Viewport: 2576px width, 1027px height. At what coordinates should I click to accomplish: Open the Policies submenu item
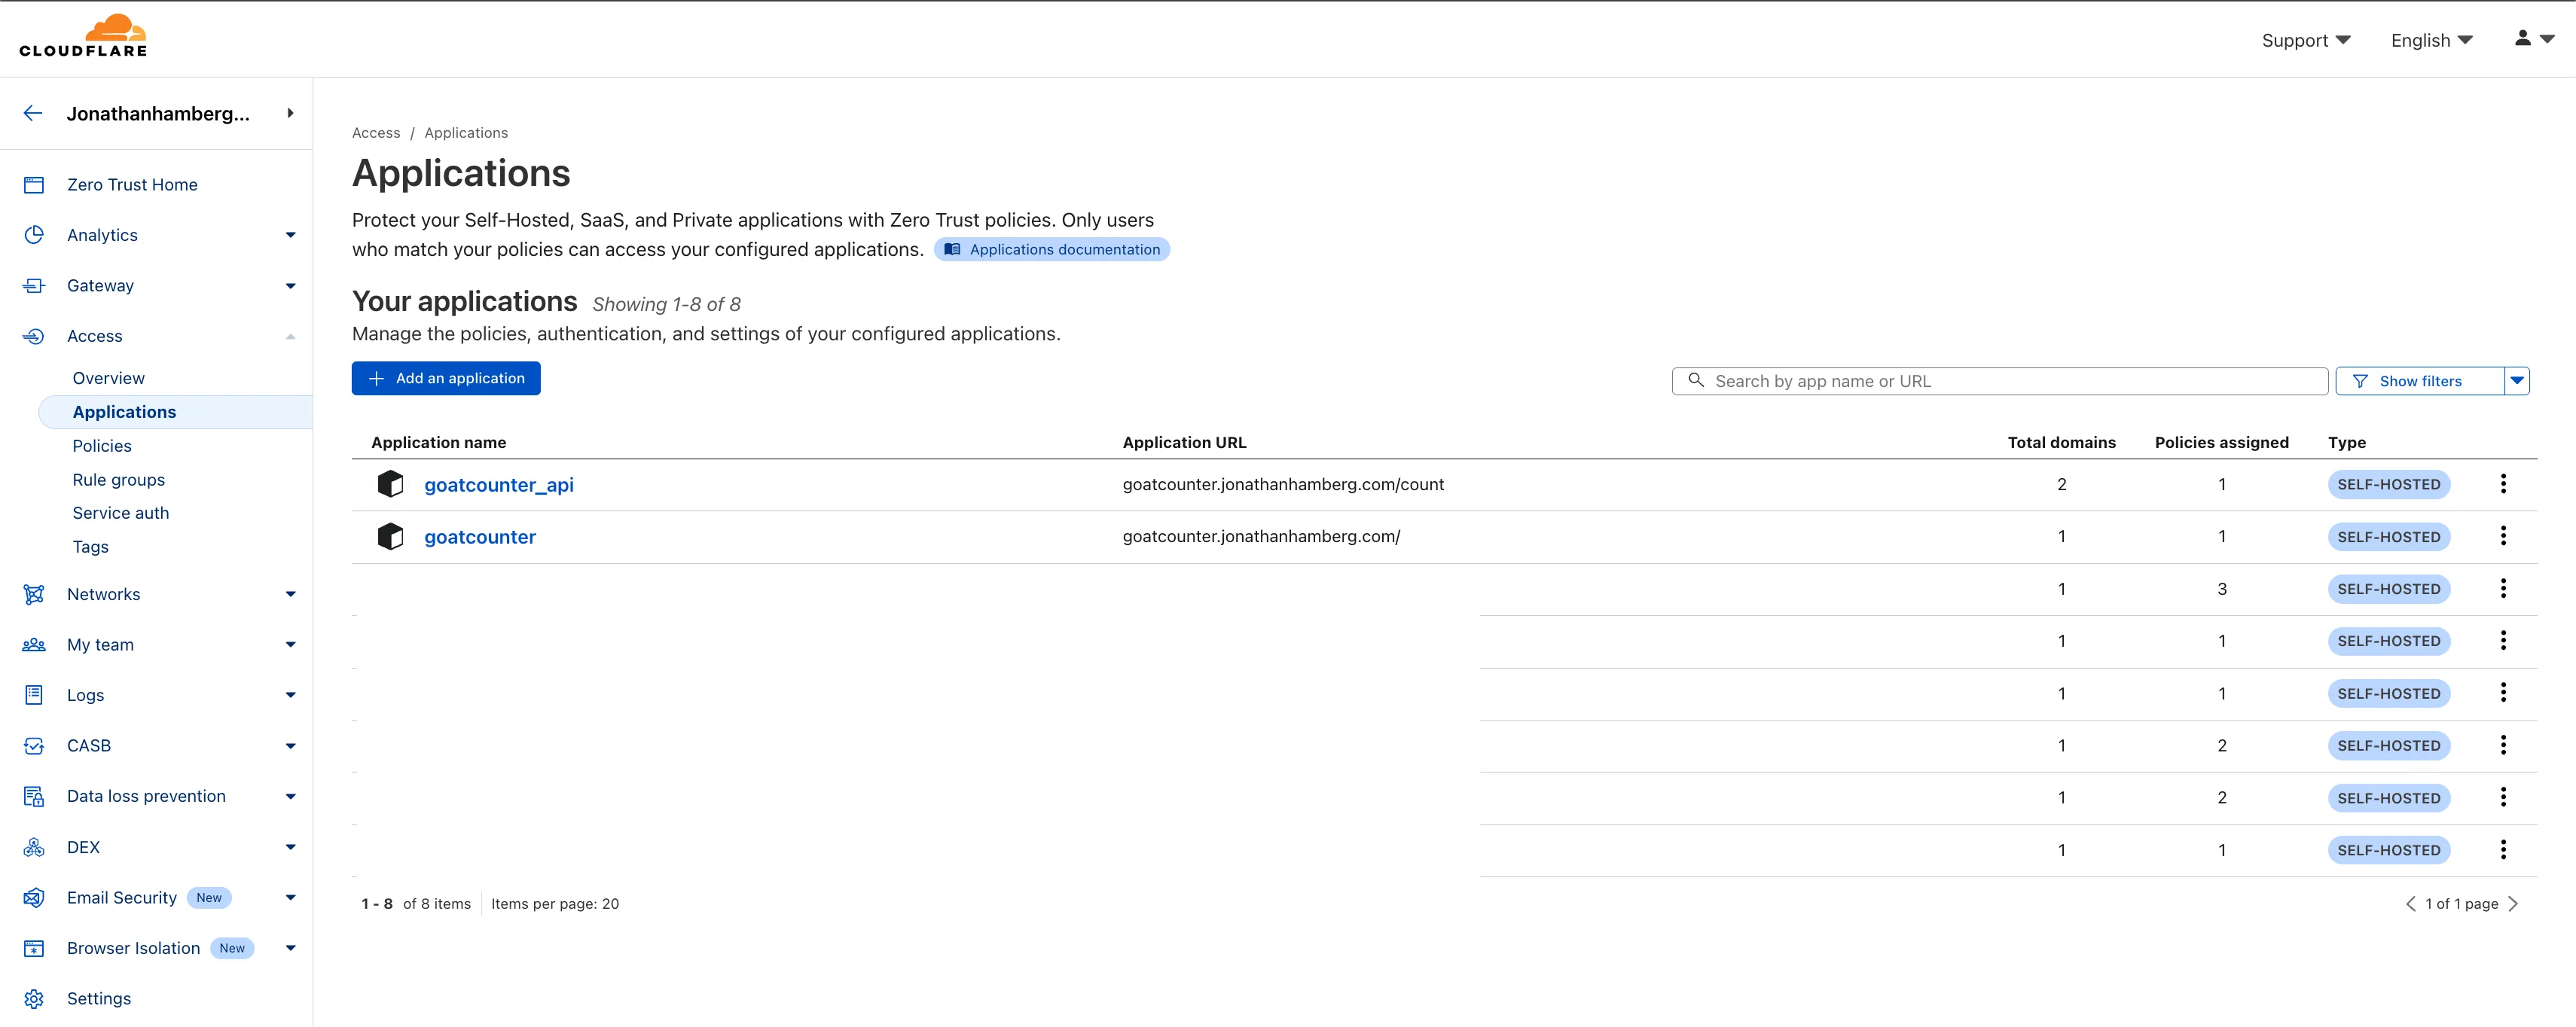[102, 446]
